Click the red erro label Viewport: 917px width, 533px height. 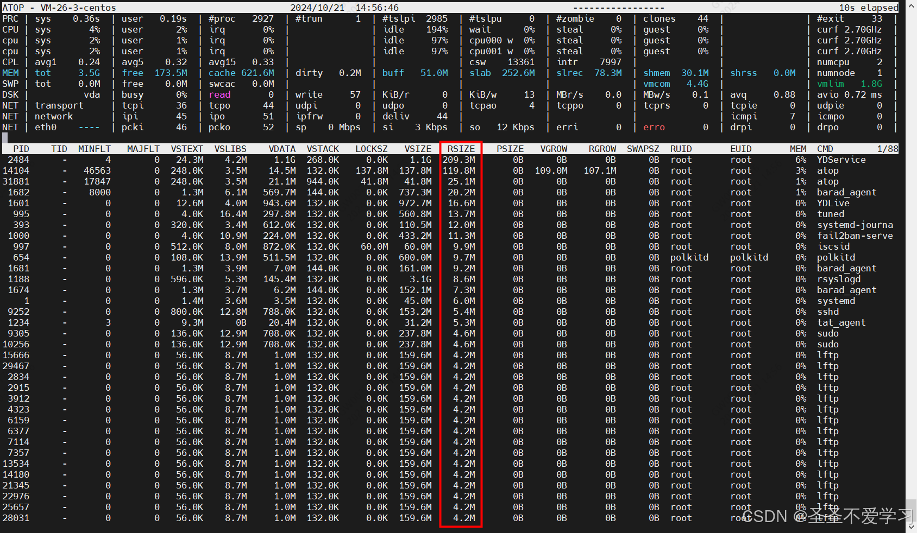pos(654,127)
